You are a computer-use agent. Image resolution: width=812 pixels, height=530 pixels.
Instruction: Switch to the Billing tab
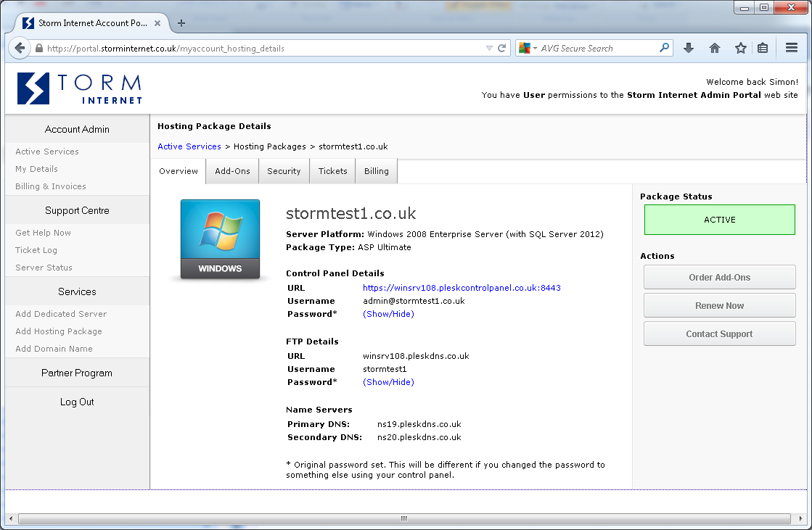pos(376,170)
